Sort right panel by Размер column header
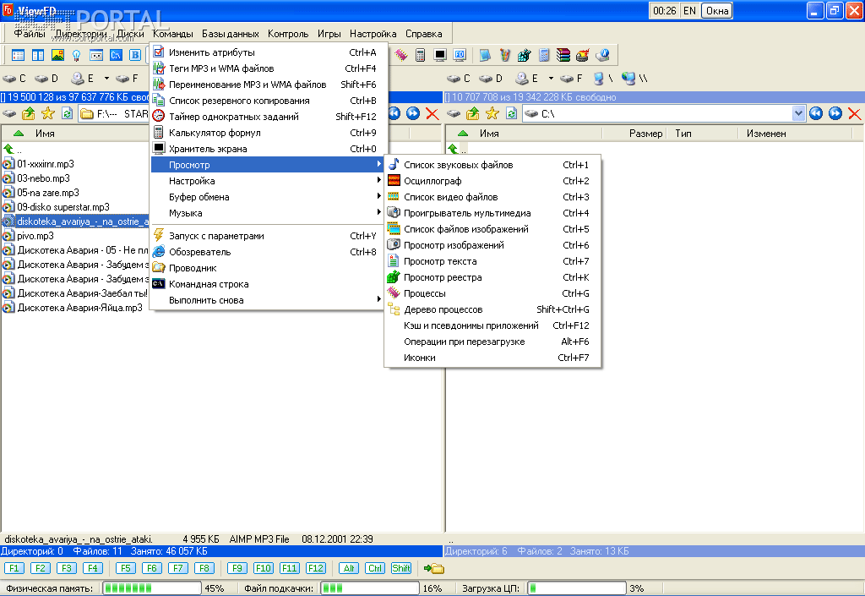 (x=634, y=134)
